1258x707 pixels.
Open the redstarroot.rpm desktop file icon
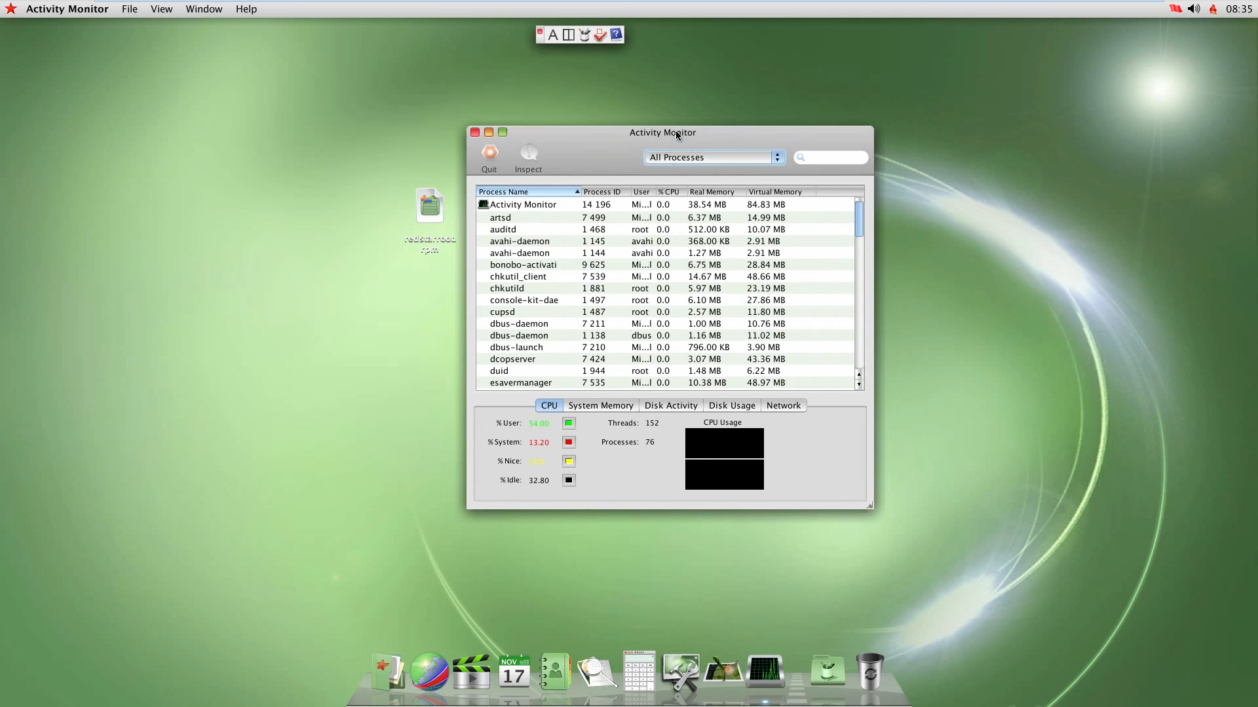(430, 206)
